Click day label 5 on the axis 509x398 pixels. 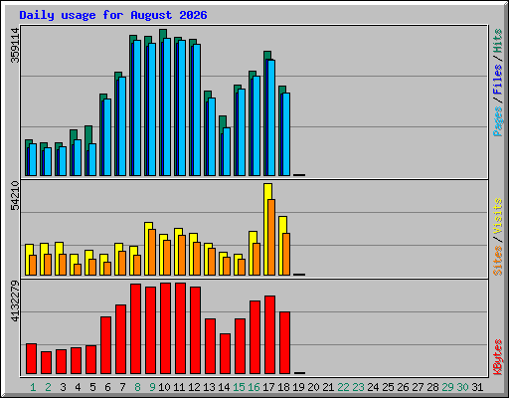tap(92, 387)
